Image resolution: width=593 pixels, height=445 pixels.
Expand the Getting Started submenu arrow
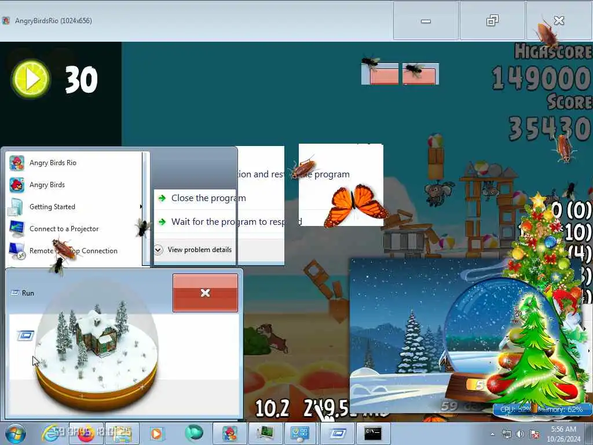tap(141, 207)
